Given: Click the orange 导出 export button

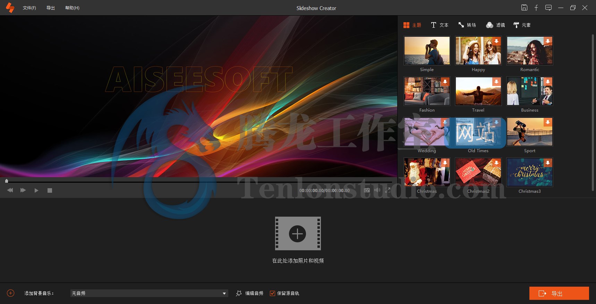Looking at the screenshot, I should (559, 293).
